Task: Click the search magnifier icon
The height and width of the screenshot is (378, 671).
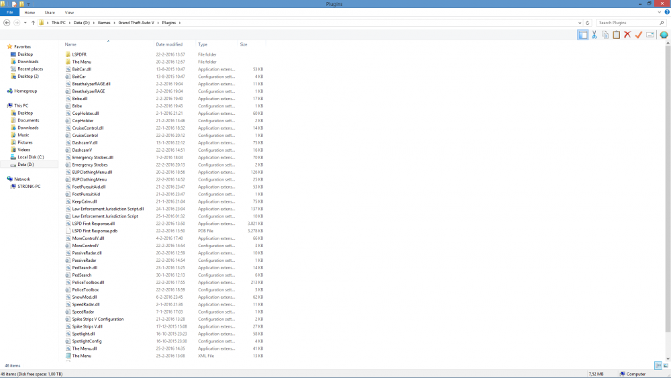Action: pos(662,23)
